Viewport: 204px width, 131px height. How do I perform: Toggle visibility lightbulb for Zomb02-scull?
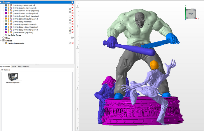point(8,19)
